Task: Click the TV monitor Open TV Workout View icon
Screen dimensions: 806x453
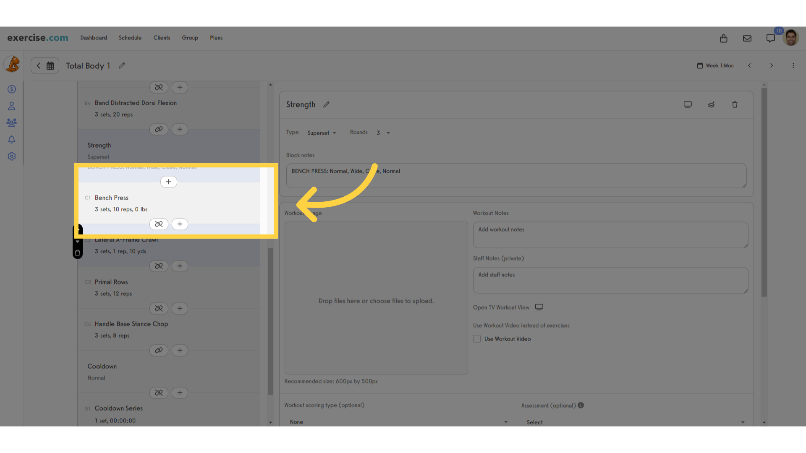Action: pos(539,307)
